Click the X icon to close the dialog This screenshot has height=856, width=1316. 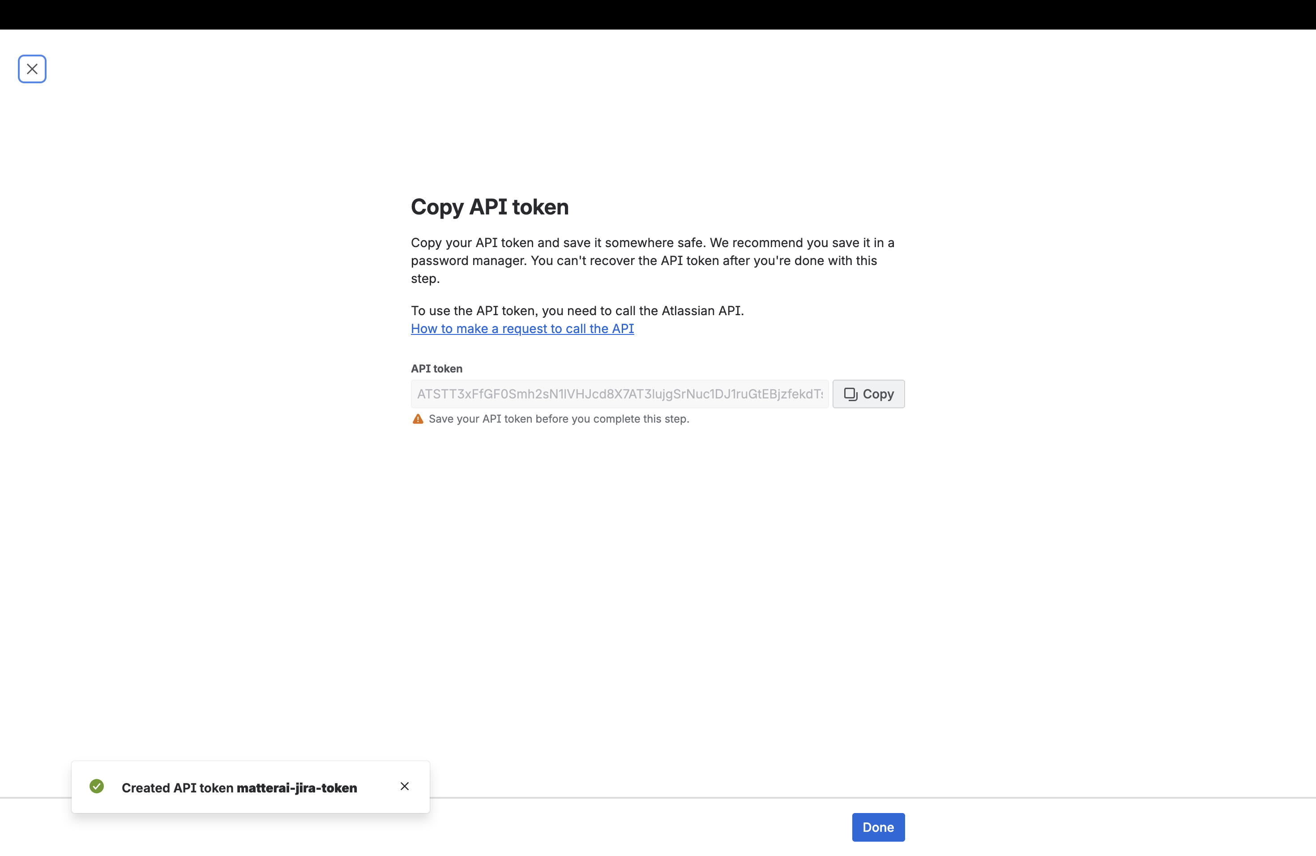point(31,68)
